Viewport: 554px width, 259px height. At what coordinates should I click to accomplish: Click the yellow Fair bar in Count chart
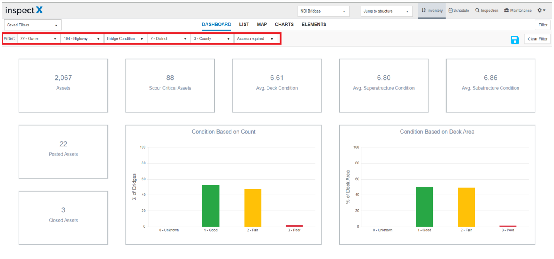(252, 208)
